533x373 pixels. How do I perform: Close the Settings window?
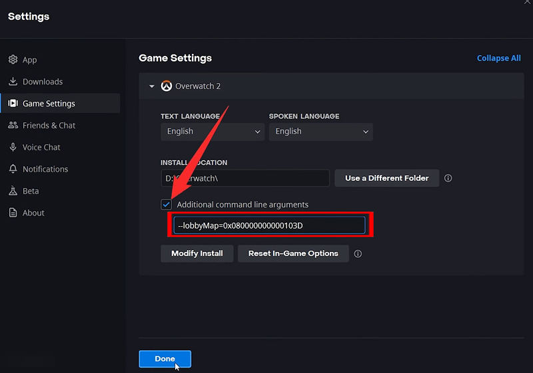click(x=527, y=2)
